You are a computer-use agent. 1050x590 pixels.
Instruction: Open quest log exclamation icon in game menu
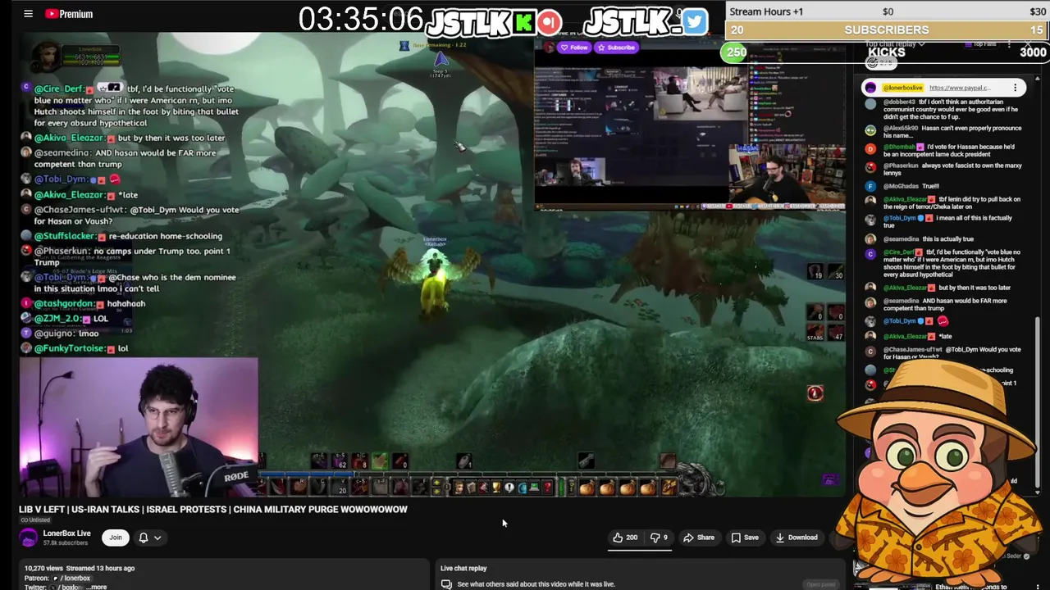coord(509,488)
